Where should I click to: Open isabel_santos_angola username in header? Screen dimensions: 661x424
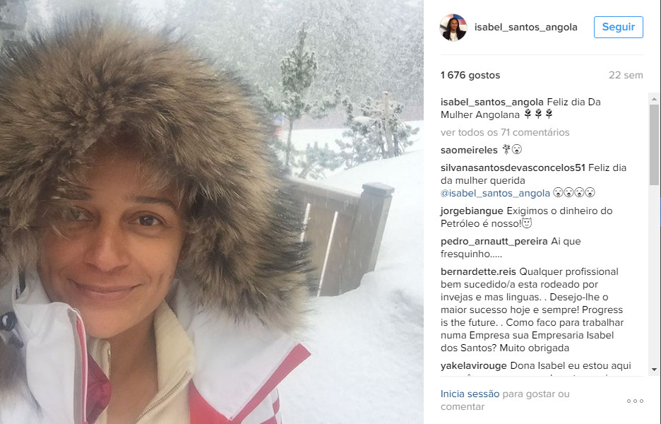coord(525,27)
